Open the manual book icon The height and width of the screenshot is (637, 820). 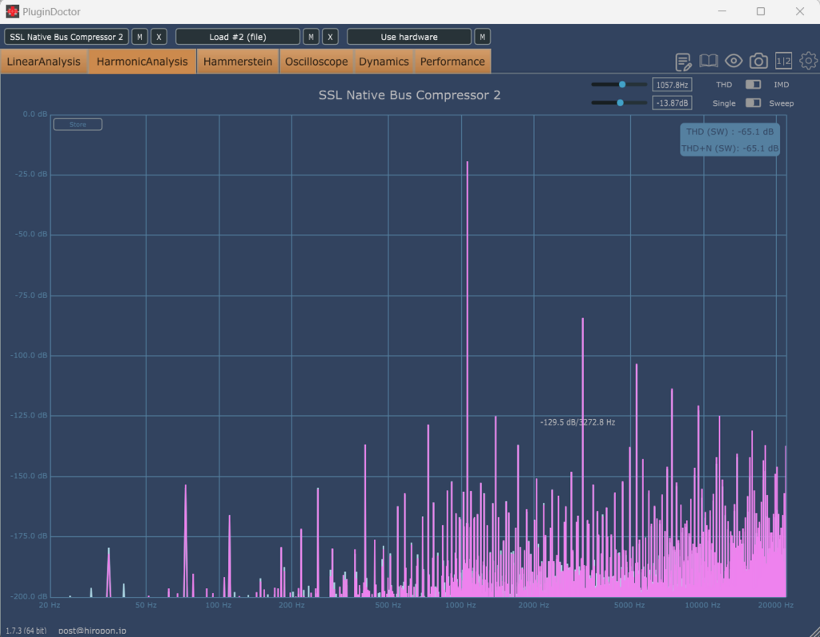[x=709, y=61]
